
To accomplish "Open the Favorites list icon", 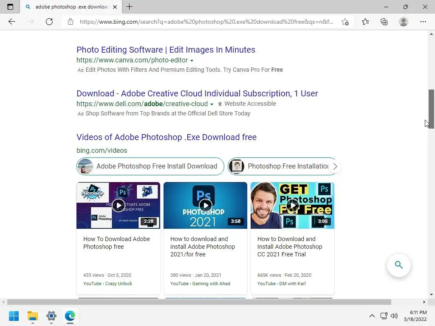I will [x=365, y=22].
